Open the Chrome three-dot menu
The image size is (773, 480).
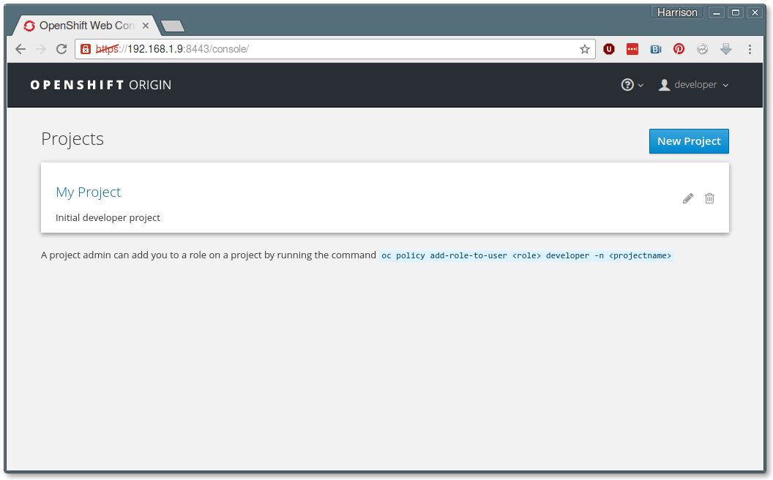(x=750, y=49)
